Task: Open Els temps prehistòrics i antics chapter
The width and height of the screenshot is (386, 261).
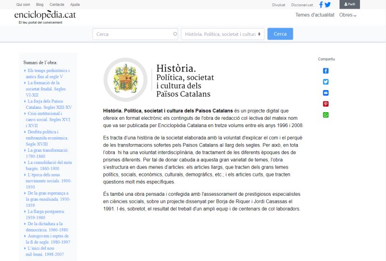Action: (48, 73)
